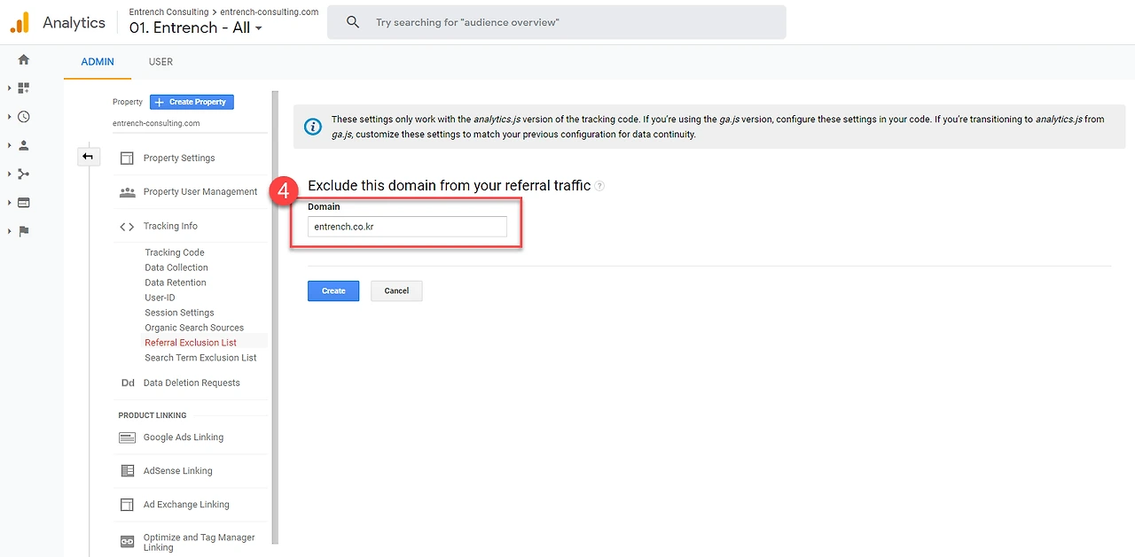Open User-ID submenu item
This screenshot has width=1135, height=557.
pyautogui.click(x=160, y=298)
